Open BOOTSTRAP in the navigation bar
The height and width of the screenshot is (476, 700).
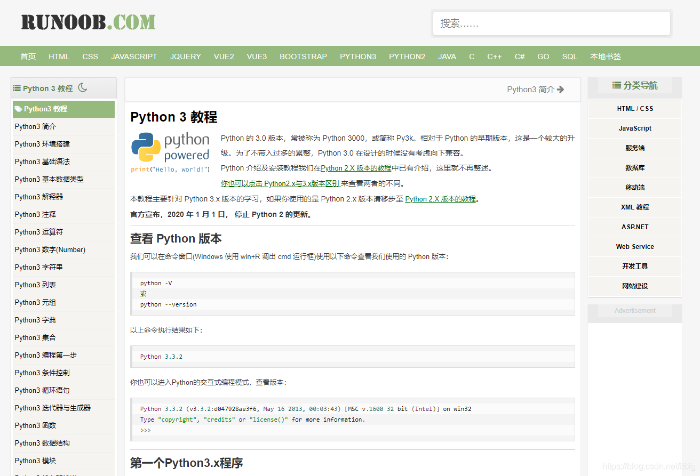click(x=304, y=57)
